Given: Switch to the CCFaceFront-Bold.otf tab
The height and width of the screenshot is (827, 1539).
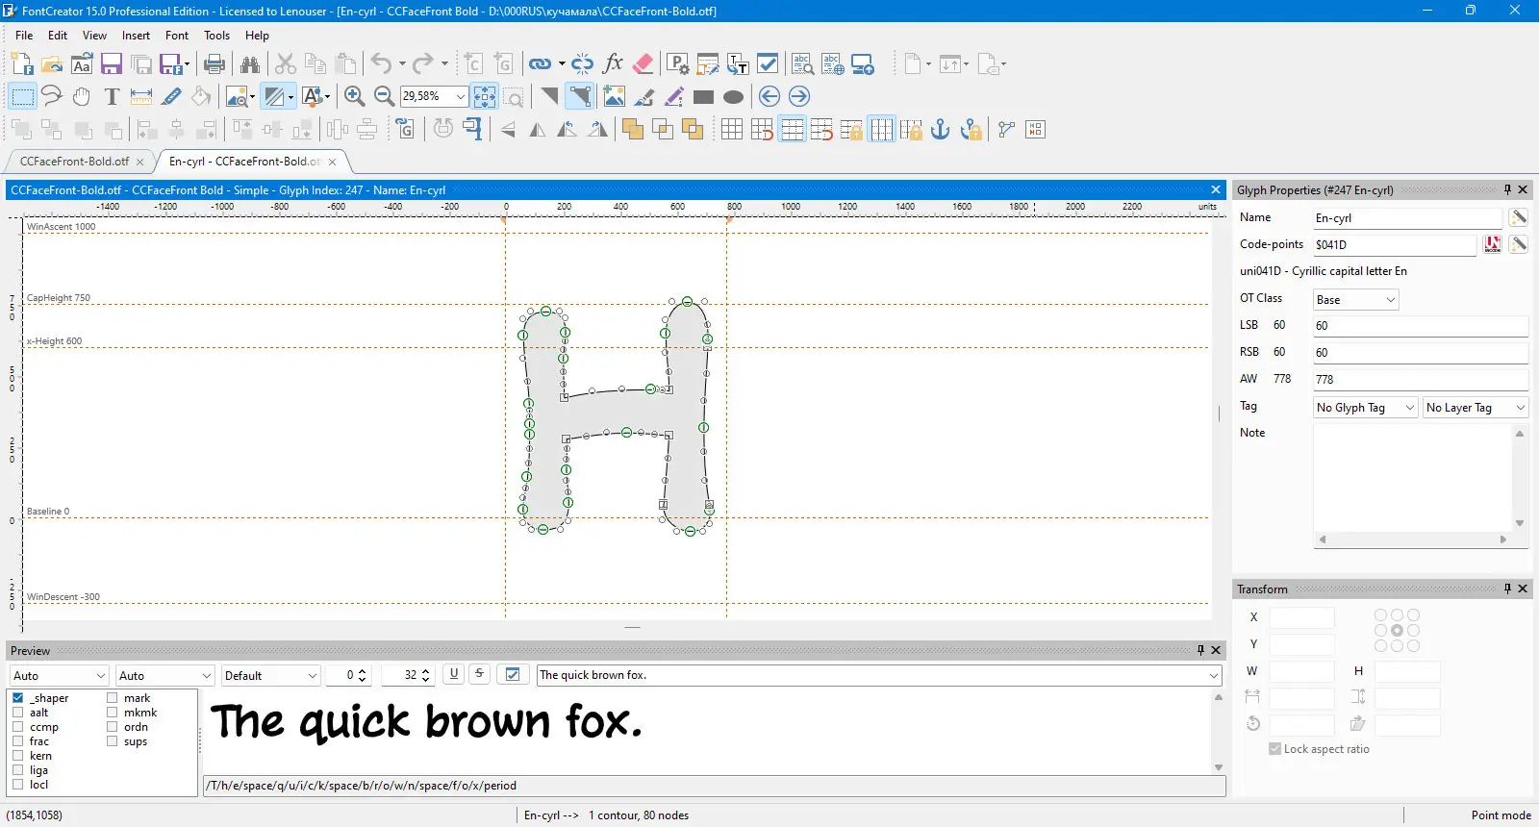Looking at the screenshot, I should pos(74,162).
